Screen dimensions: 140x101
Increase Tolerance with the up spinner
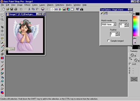[125, 24]
